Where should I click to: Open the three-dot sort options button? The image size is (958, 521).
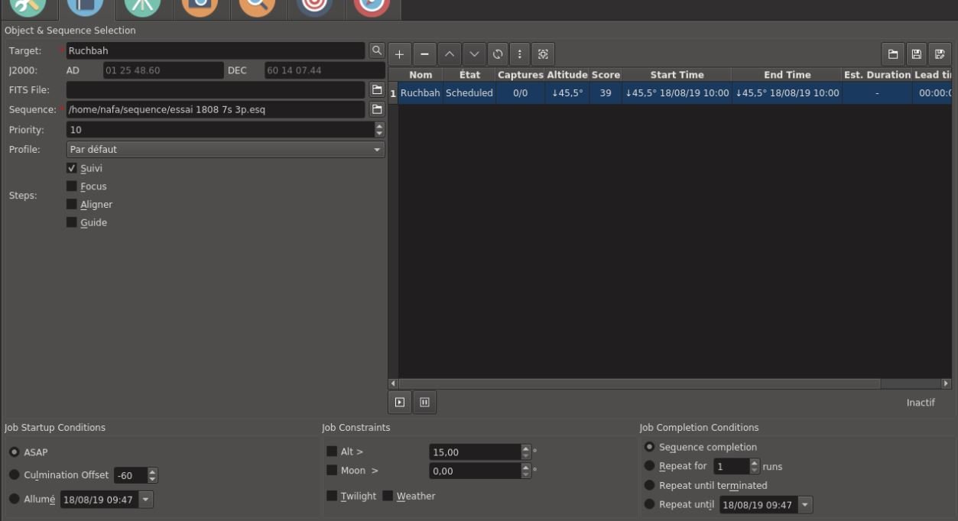point(520,54)
